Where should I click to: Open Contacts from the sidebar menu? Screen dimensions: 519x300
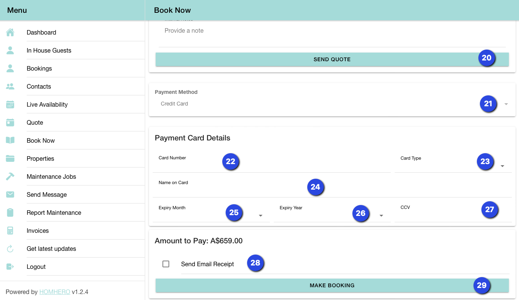(39, 86)
